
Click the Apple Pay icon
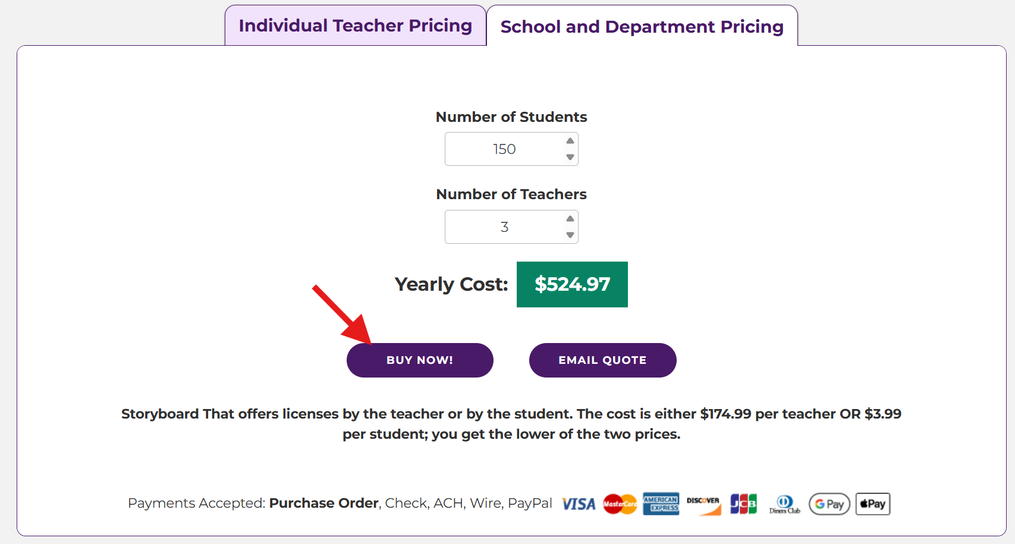(872, 504)
